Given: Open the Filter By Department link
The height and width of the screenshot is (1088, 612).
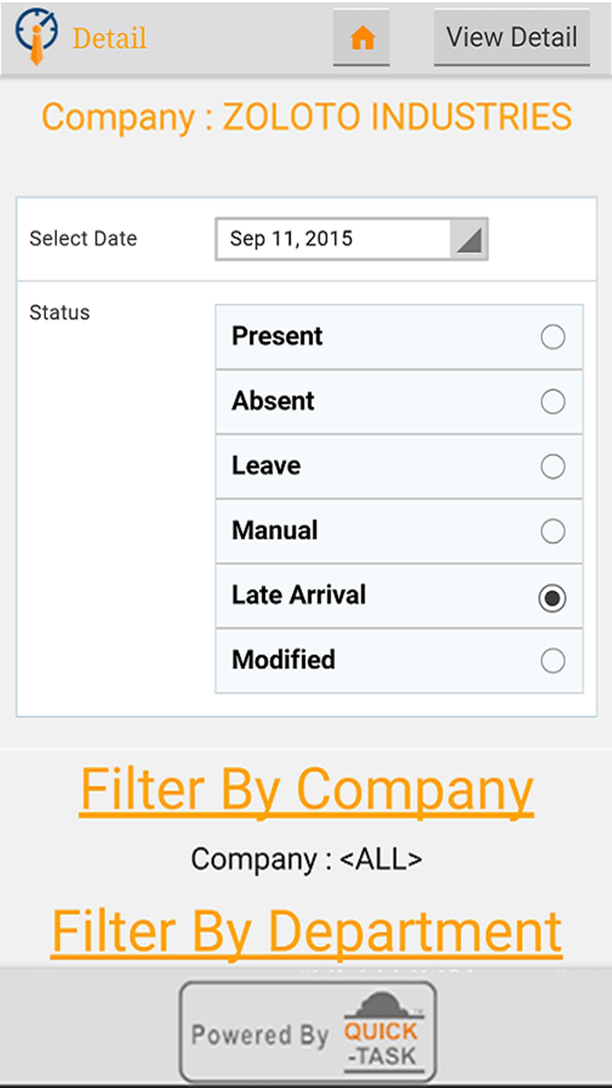Looking at the screenshot, I should (x=306, y=933).
